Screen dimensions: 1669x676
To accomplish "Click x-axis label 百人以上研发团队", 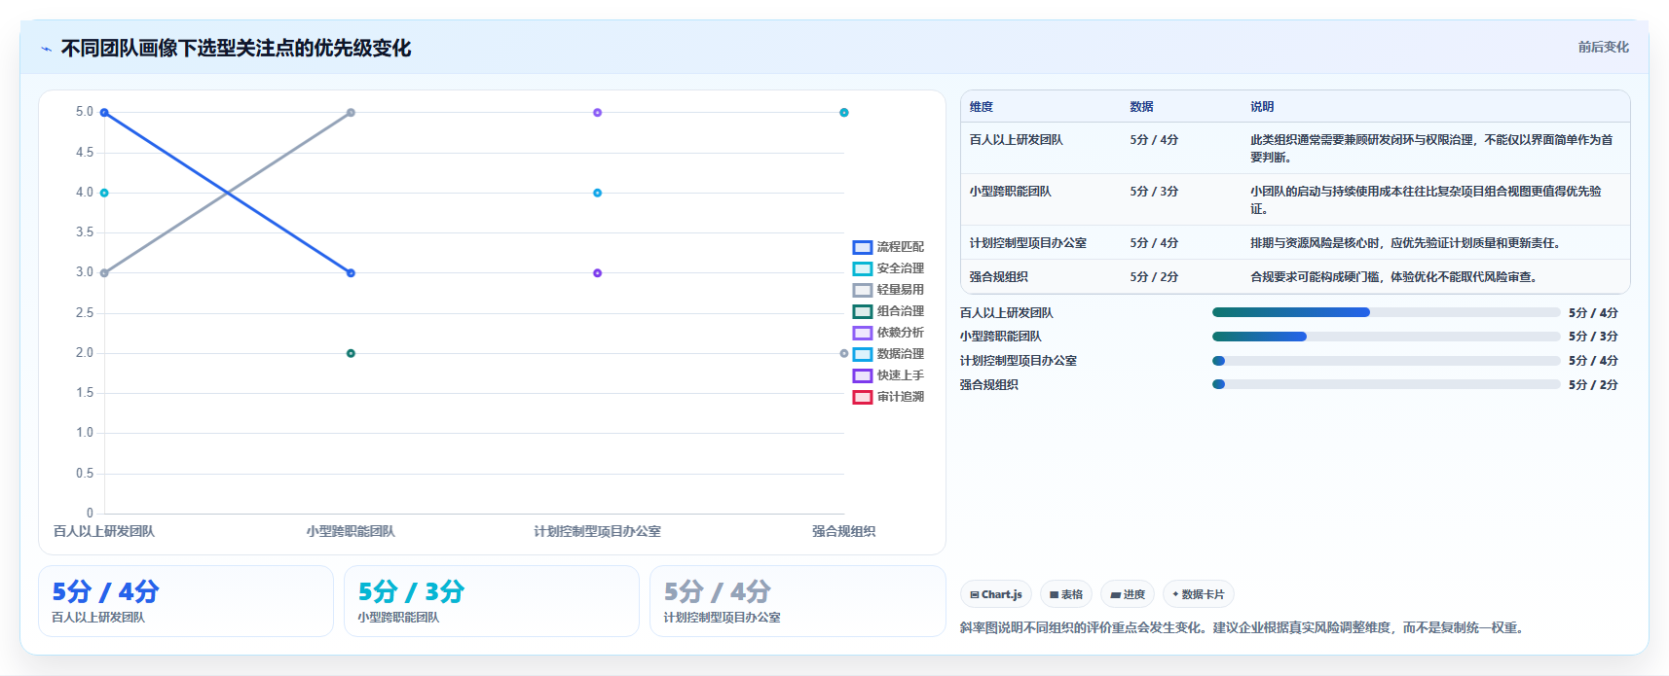I will 104,531.
